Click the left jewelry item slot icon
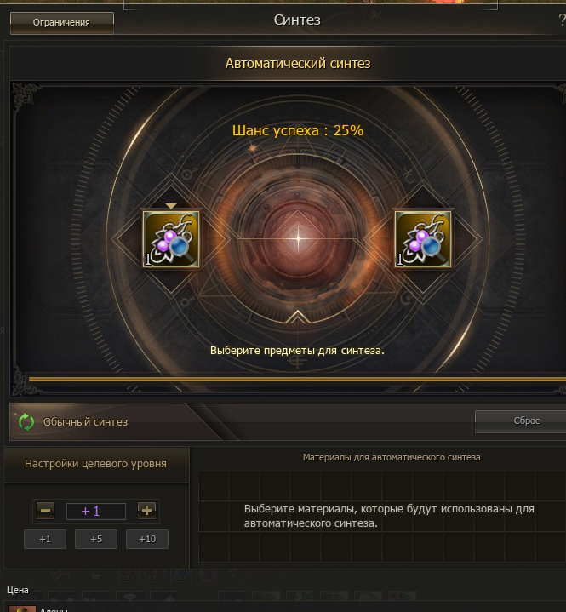566x612 pixels. 171,239
